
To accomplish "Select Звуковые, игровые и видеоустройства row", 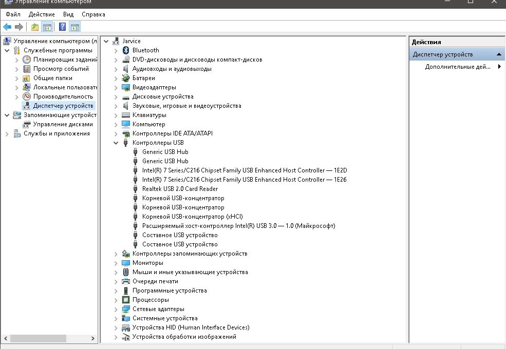I will 186,106.
